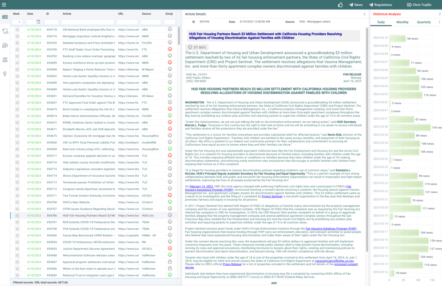
Task: Switch to the Quarterly tab
Action: point(424,22)
